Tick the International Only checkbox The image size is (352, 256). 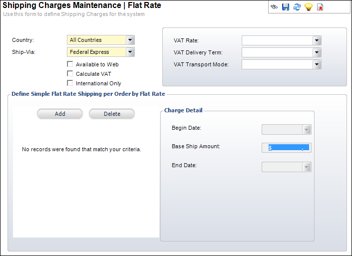[x=70, y=83]
